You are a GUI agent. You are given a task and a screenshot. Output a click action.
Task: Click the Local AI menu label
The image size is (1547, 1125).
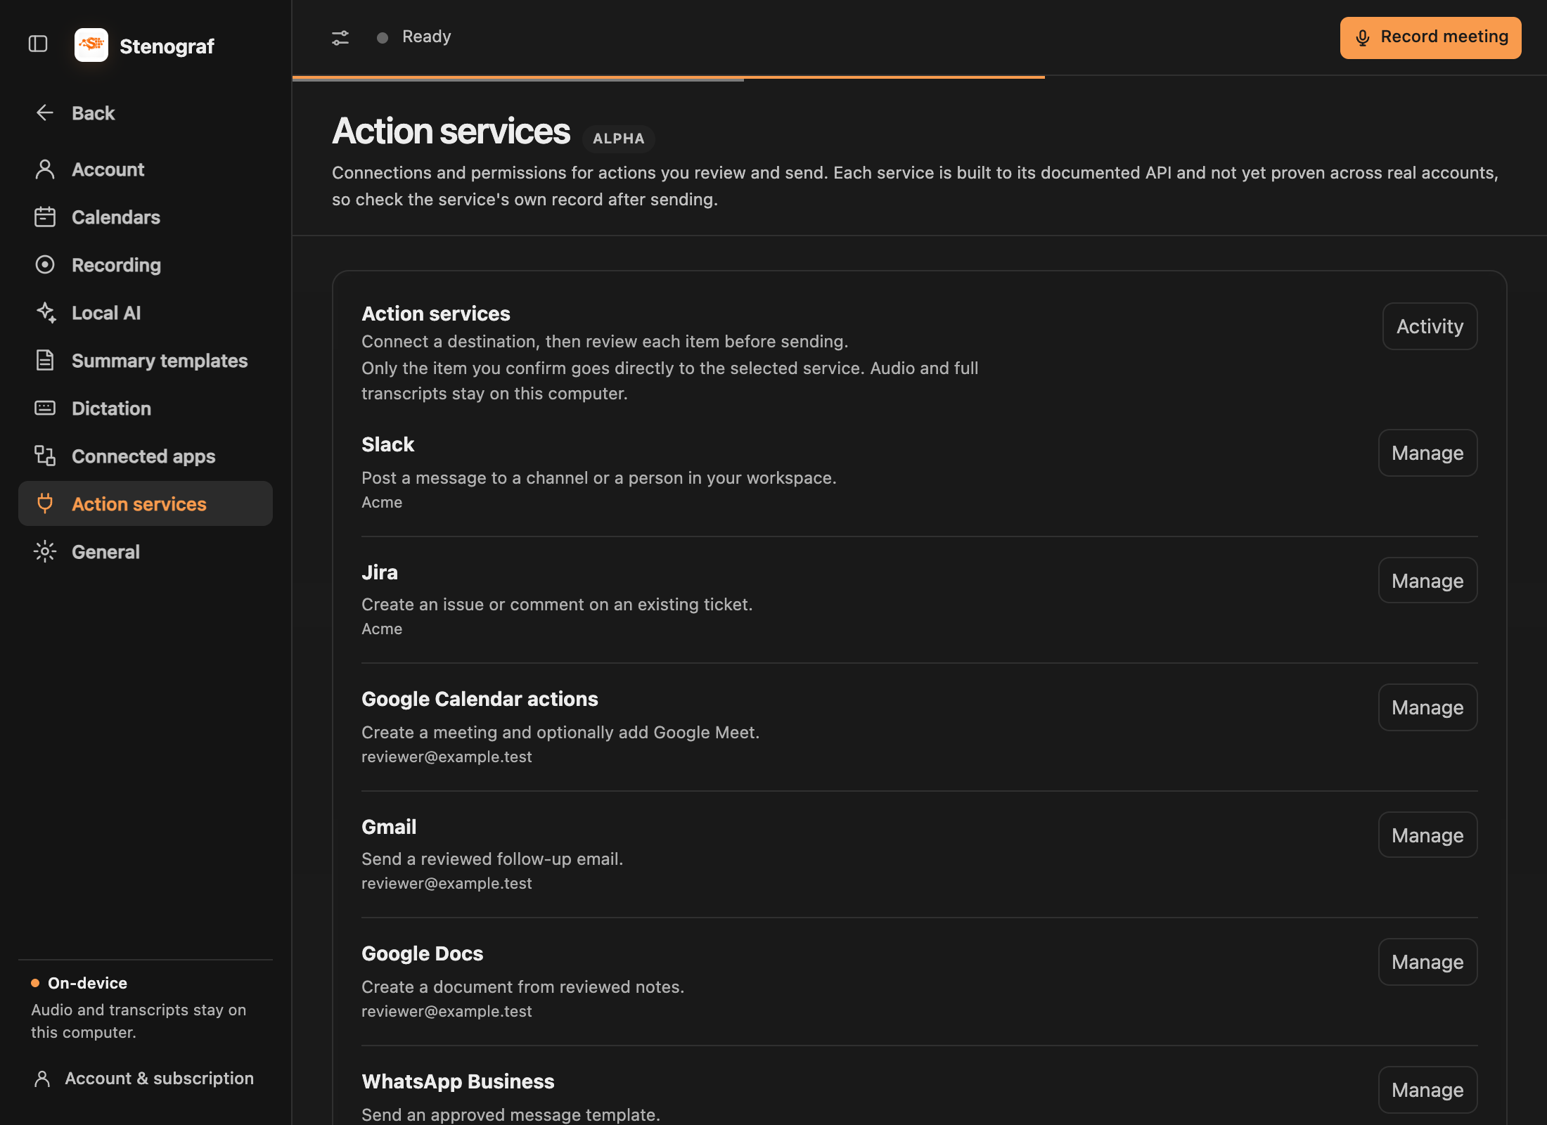click(106, 313)
